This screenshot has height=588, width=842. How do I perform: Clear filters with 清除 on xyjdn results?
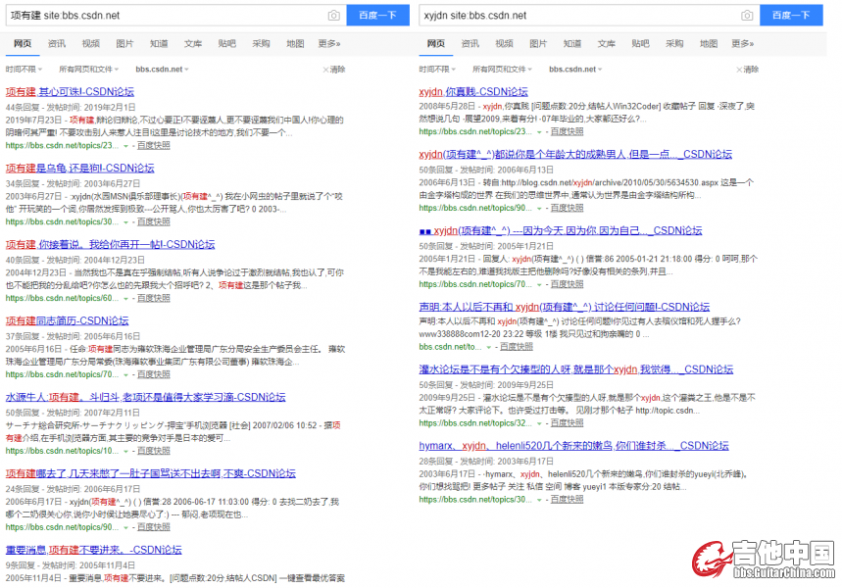point(748,70)
